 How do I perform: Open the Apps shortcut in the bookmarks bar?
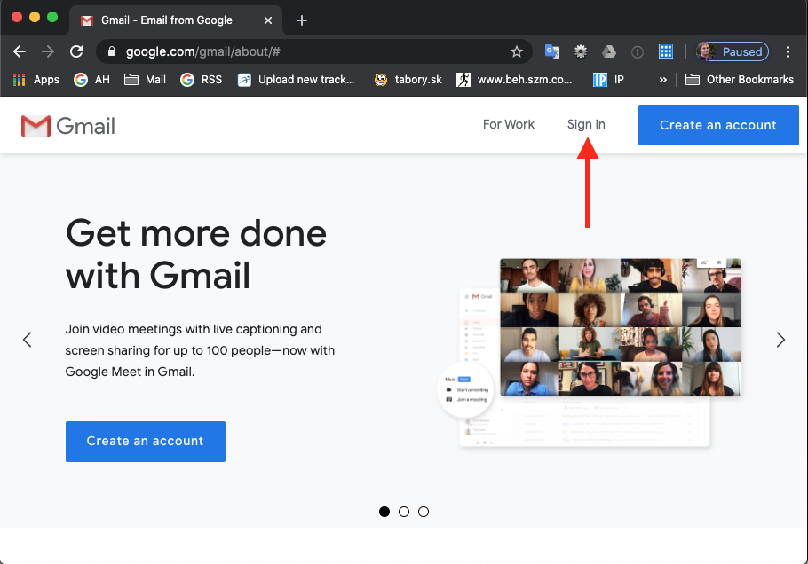click(36, 80)
